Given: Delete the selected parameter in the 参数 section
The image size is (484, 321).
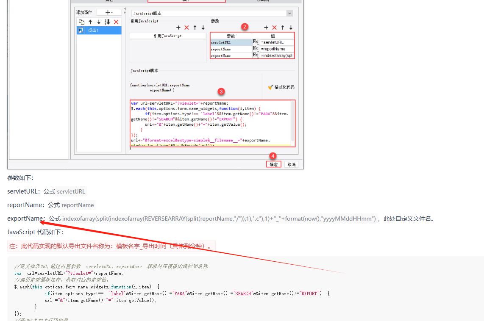Looking at the screenshot, I should click(x=274, y=28).
